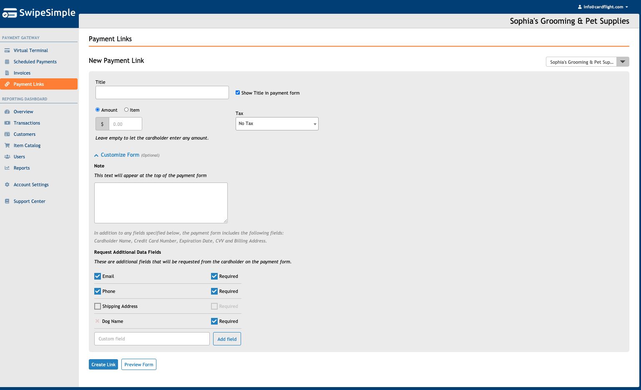The height and width of the screenshot is (390, 641).
Task: Click the dollar sign amount prefix
Action: 102,124
